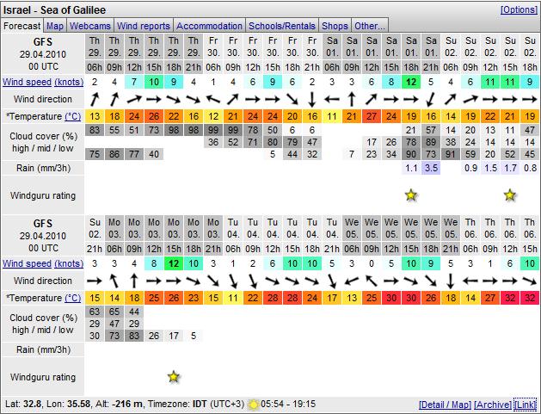
Task: Click the (°C) unit link in the Mo 03. table
Action: point(73,298)
